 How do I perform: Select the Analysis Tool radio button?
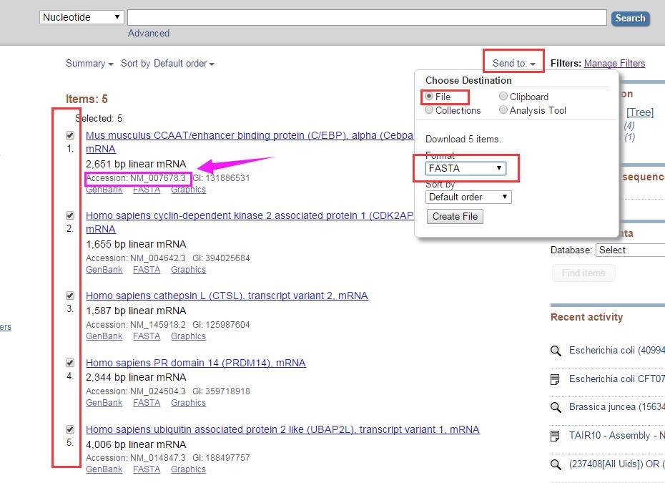(503, 110)
